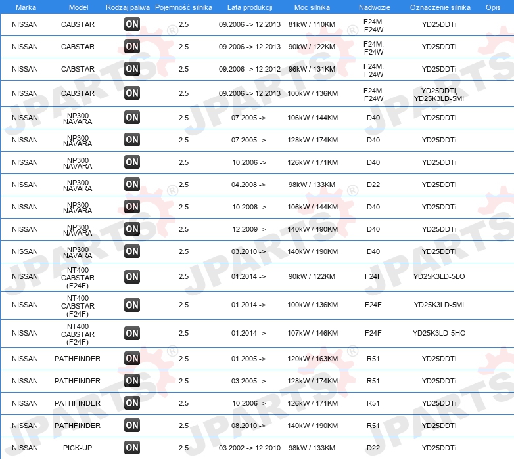Click the ON fuel badge for Cabstar 100kW / 136KM

132,93
